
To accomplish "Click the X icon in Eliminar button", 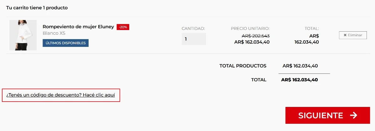I will coord(345,35).
